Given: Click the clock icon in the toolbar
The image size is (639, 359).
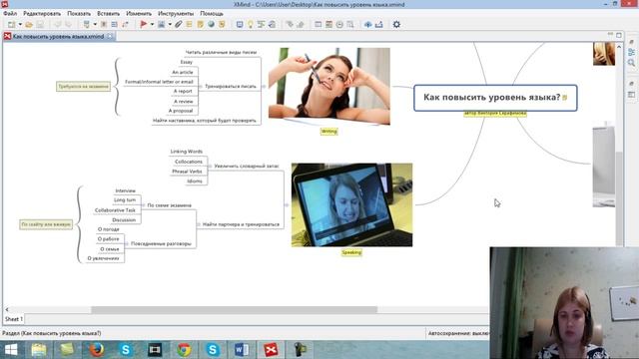Looking at the screenshot, I should tap(339, 24).
